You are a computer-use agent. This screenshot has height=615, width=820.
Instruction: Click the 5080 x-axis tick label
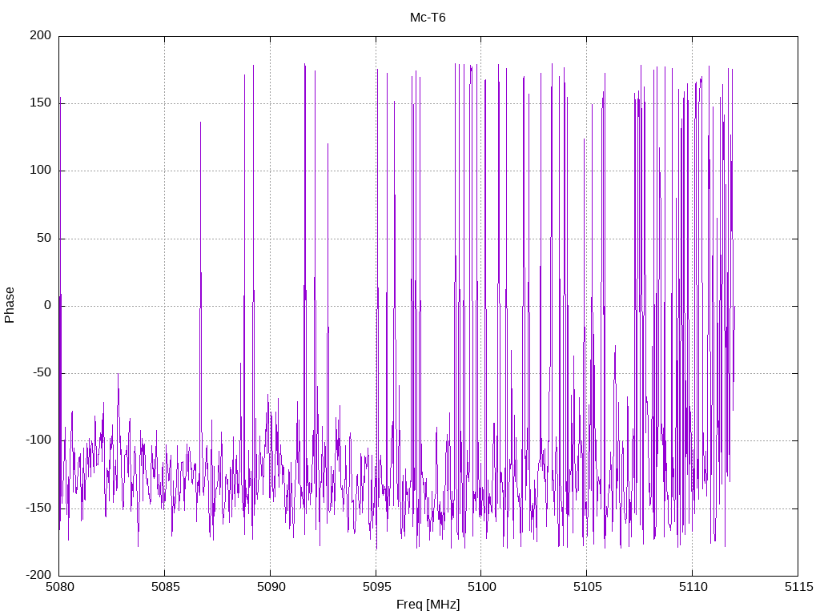coord(59,587)
